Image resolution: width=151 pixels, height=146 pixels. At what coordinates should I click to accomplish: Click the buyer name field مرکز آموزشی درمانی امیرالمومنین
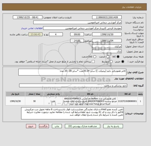[77, 23]
